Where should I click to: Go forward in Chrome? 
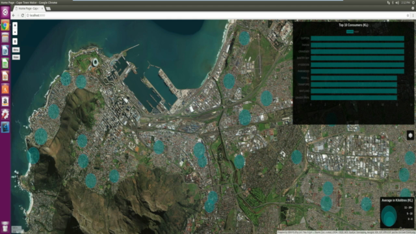click(x=18, y=16)
